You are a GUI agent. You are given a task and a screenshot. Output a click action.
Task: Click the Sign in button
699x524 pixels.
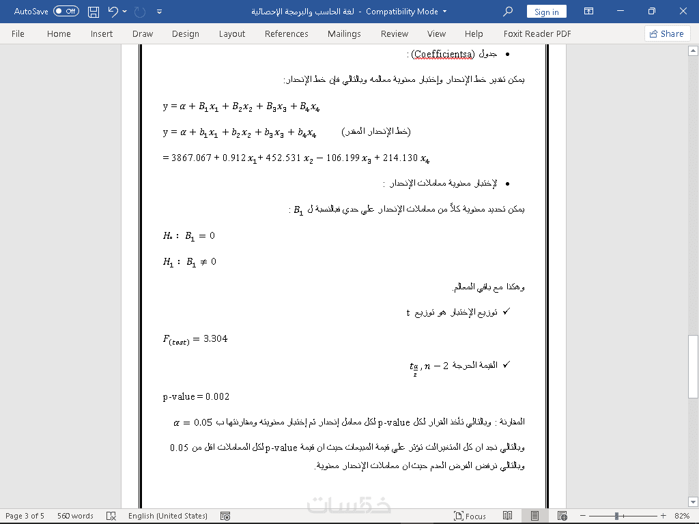point(547,12)
